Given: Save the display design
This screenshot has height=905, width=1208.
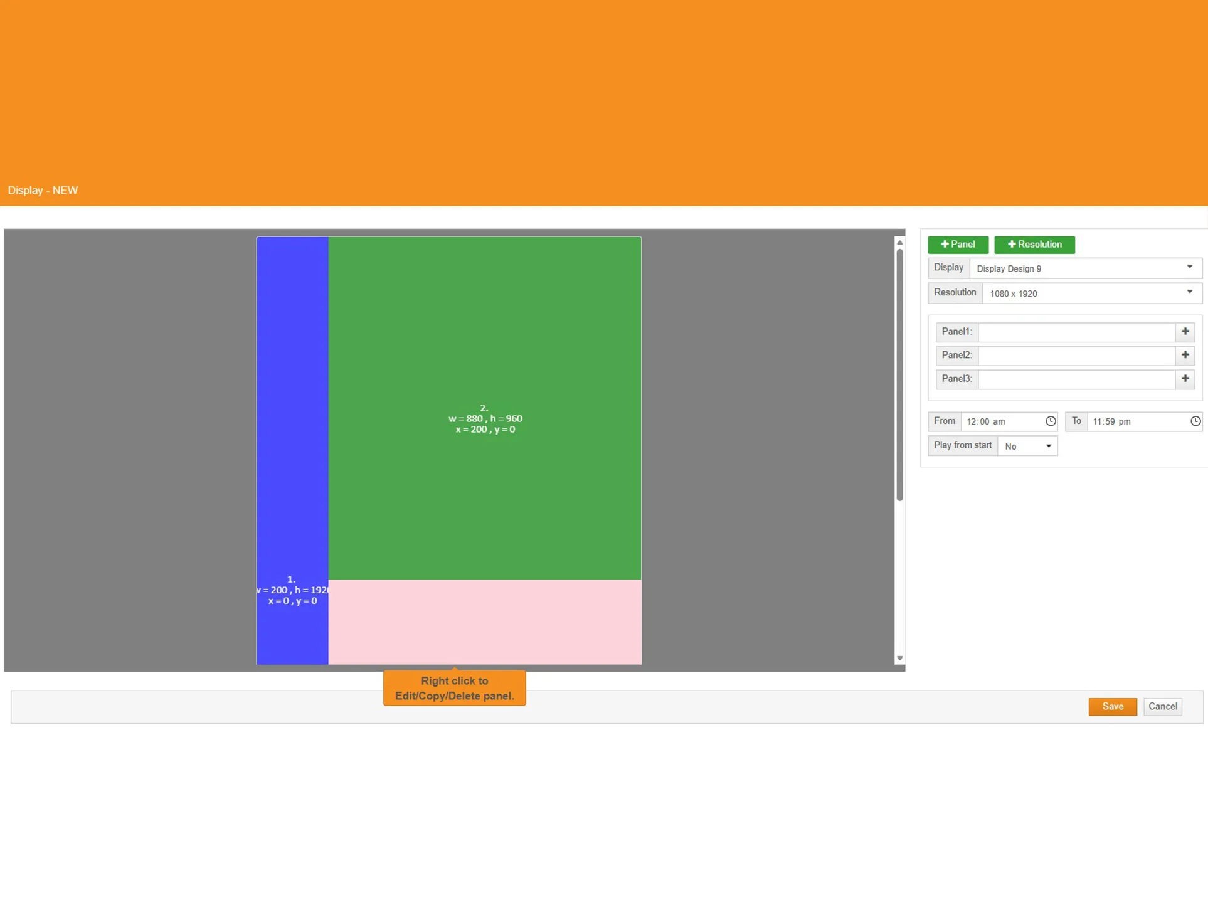Looking at the screenshot, I should click(x=1112, y=706).
